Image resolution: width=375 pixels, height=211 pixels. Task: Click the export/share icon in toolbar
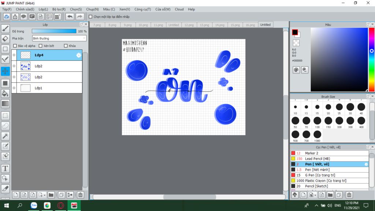(15, 16)
